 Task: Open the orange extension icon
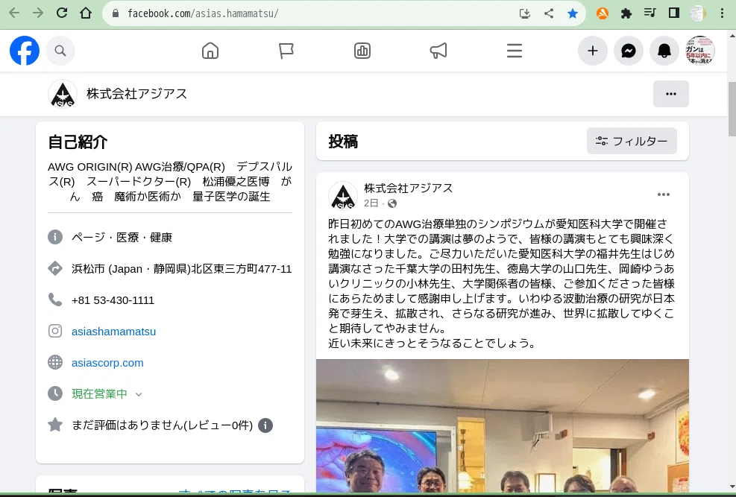click(603, 13)
